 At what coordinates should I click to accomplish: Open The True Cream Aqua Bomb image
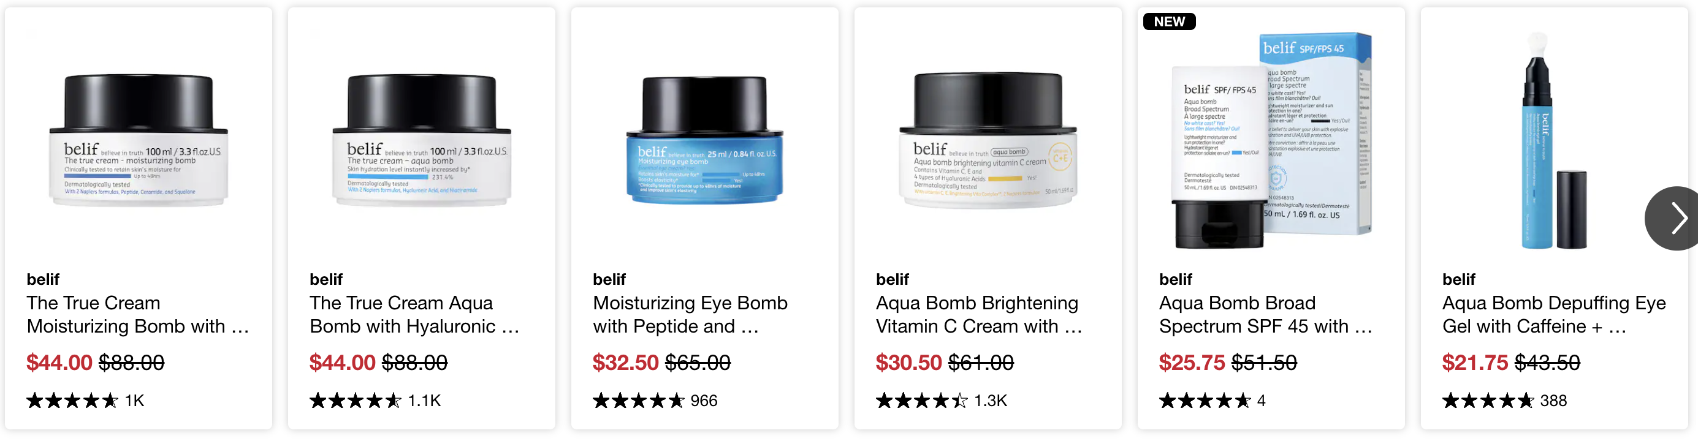(422, 140)
